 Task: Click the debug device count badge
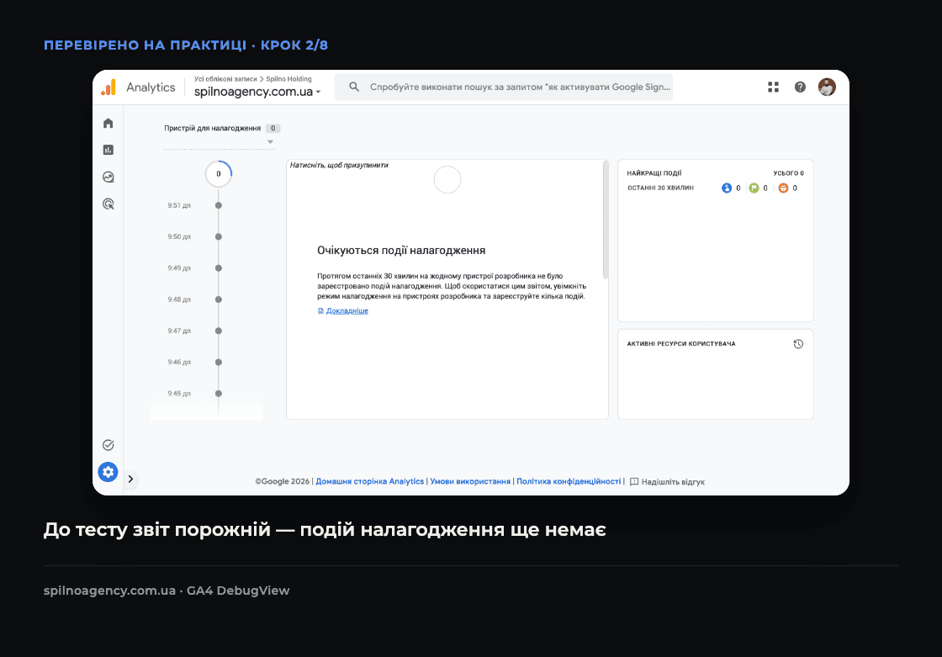pyautogui.click(x=273, y=128)
